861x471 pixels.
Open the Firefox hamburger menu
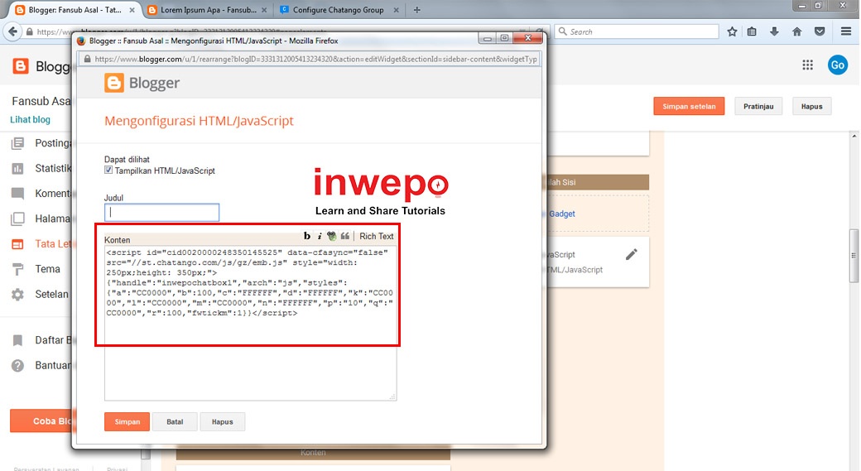coord(846,31)
